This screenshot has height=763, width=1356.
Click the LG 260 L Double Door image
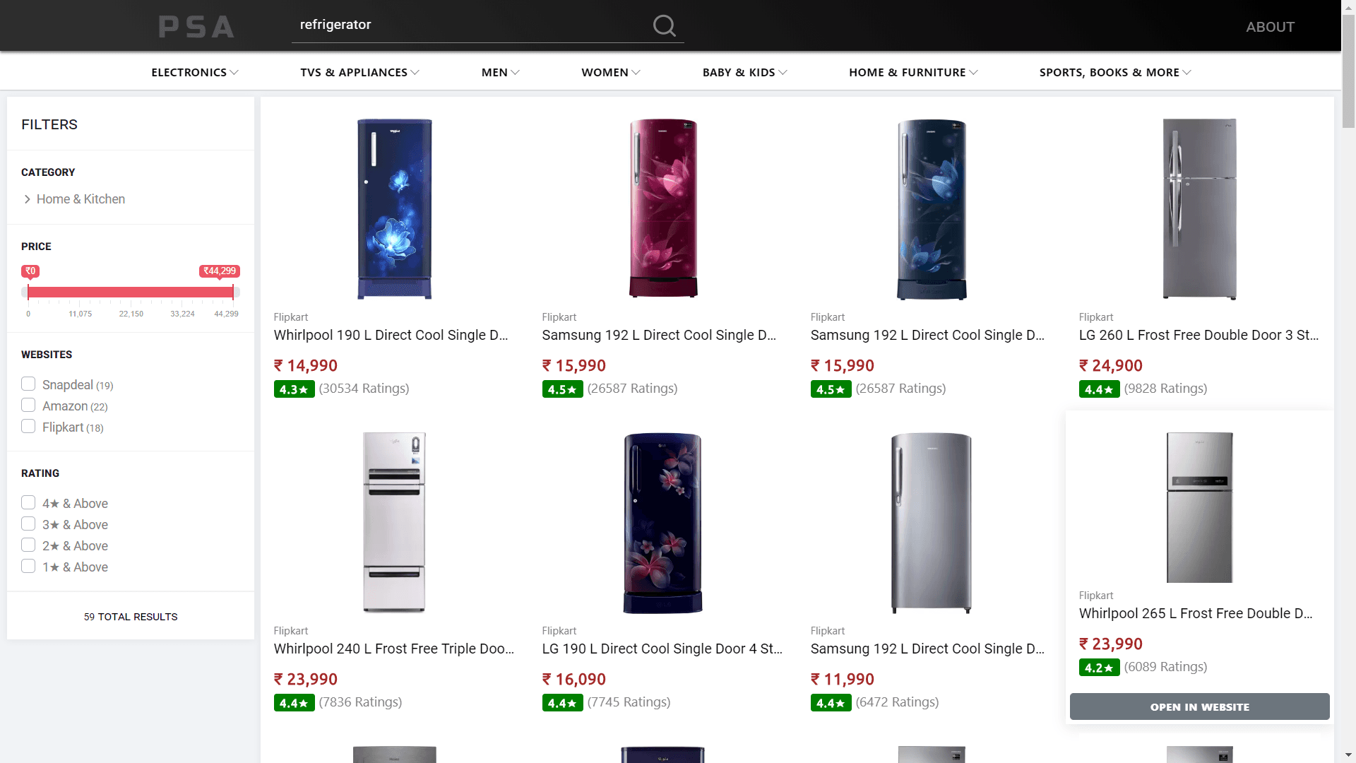click(1199, 209)
